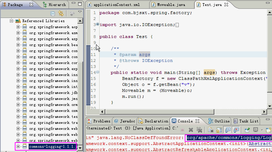Click Remove Launch icon in Console toolbar
Viewport: 272px width, 152px height.
tap(191, 130)
